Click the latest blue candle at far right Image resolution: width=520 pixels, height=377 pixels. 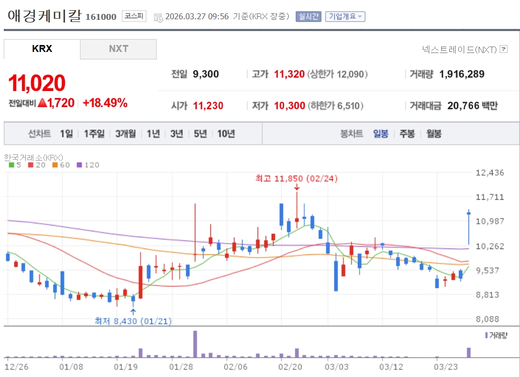pos(468,228)
